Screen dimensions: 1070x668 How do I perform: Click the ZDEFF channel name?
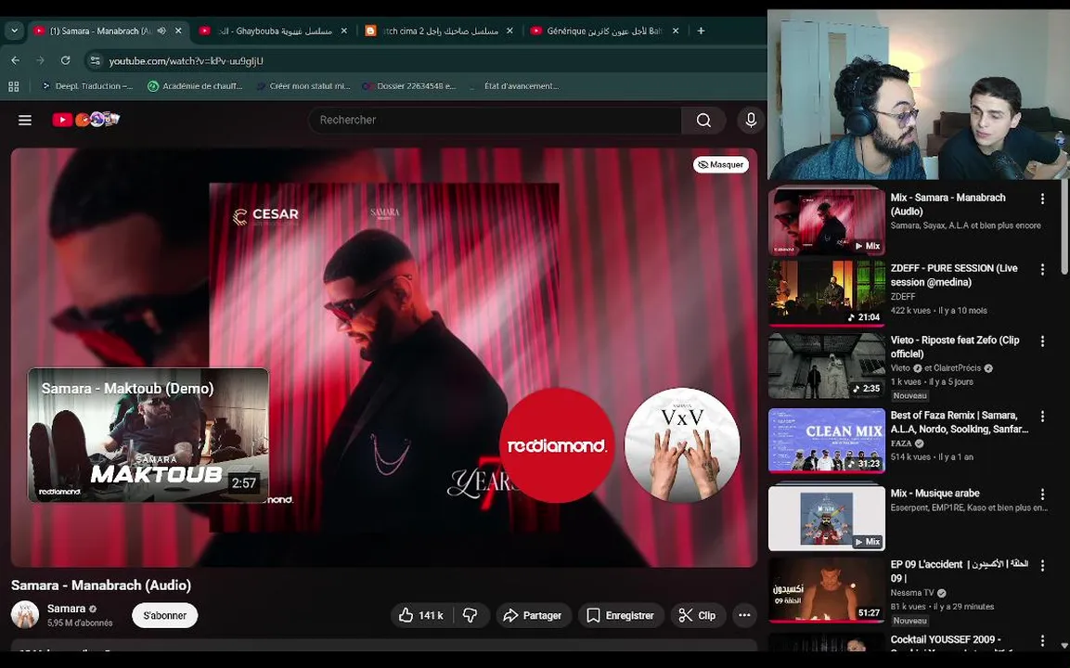click(x=903, y=296)
